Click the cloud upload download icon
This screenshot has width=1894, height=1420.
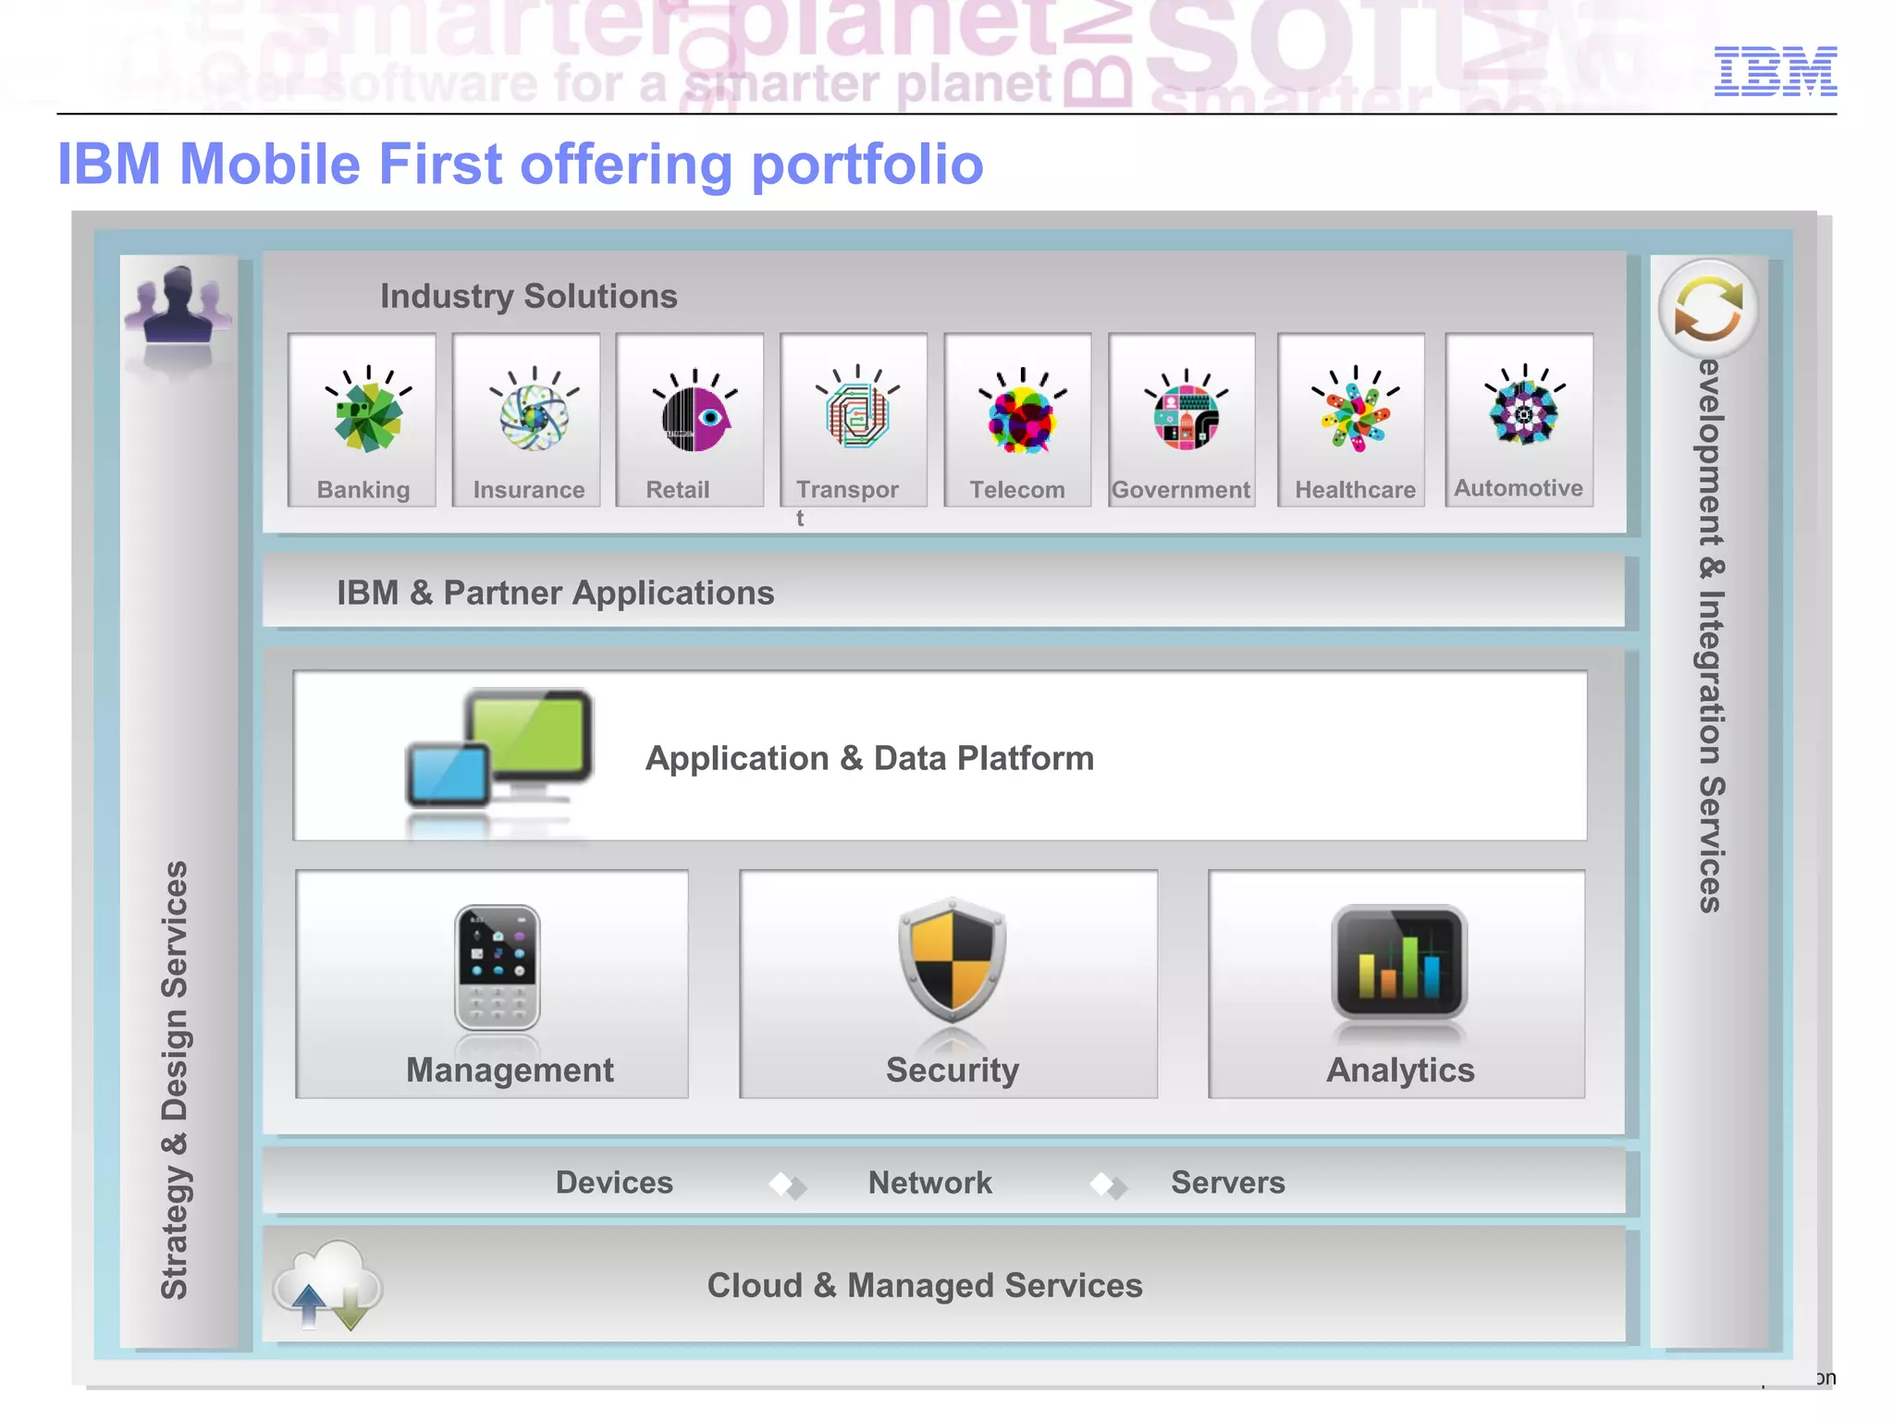pyautogui.click(x=327, y=1285)
